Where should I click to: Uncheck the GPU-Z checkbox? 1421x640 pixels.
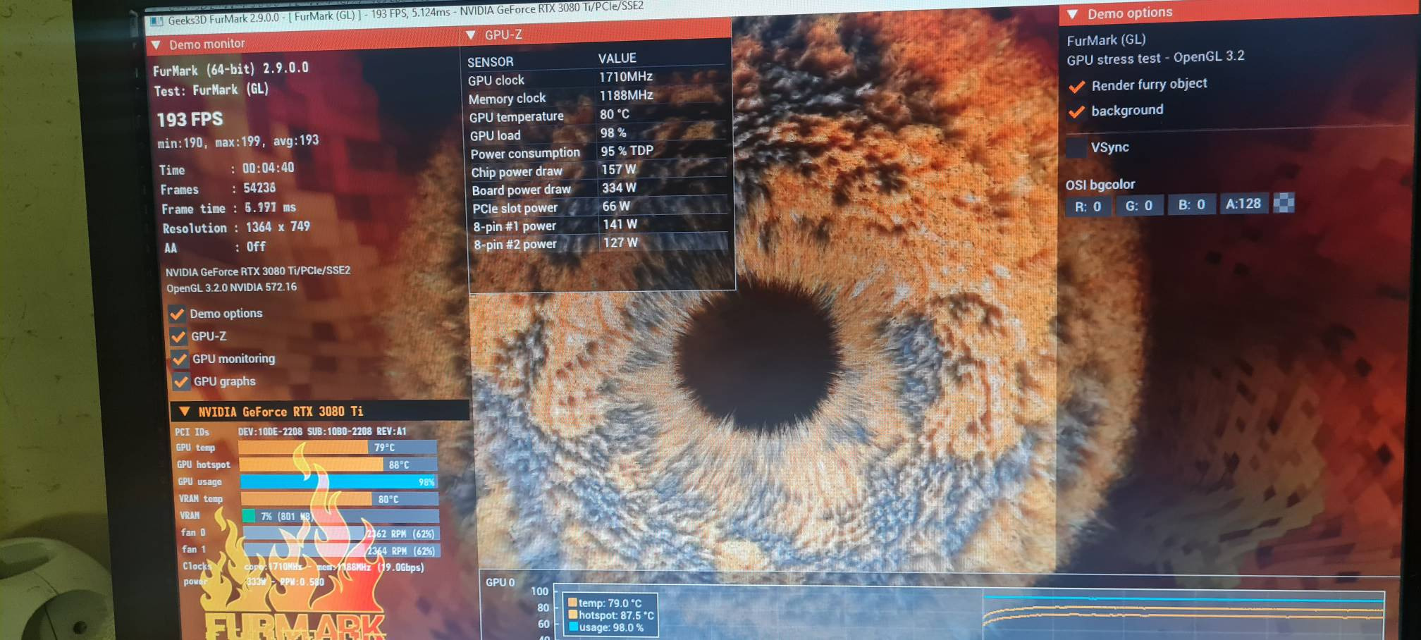pyautogui.click(x=178, y=337)
